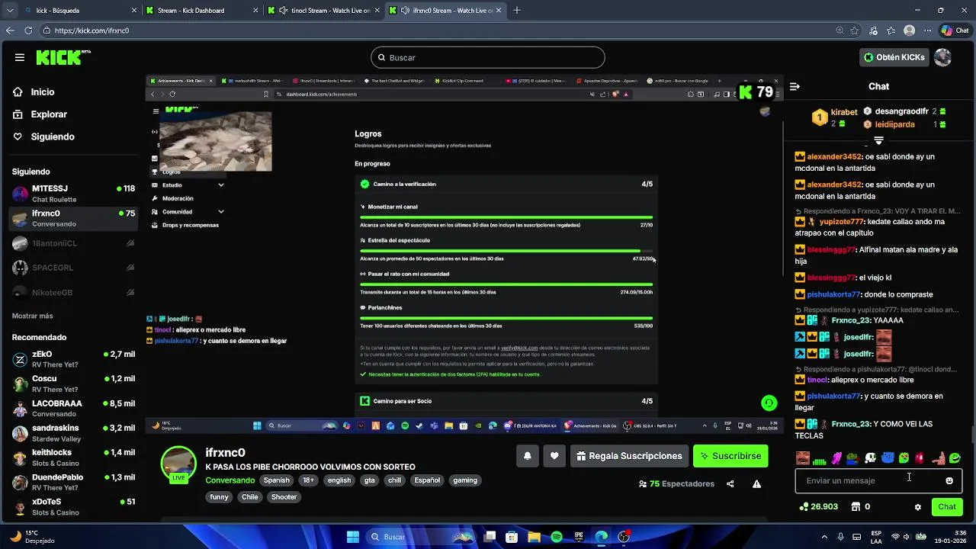Open offline 18antoniiCL channel
Screen dimensions: 976x549
[73, 243]
